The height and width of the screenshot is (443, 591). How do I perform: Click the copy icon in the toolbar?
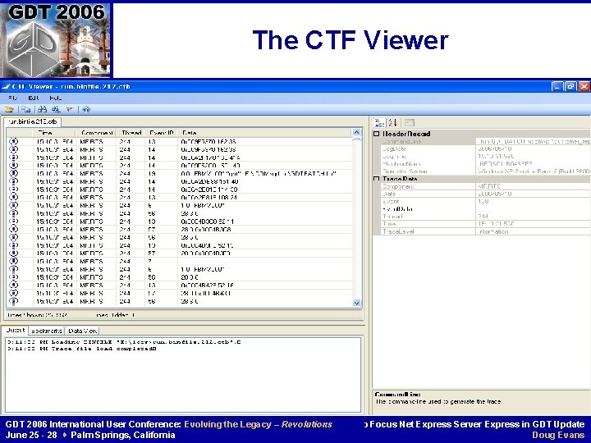point(25,110)
